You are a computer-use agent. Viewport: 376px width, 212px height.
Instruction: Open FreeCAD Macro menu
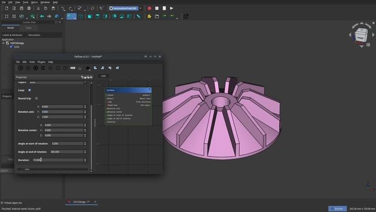pyautogui.click(x=34, y=2)
